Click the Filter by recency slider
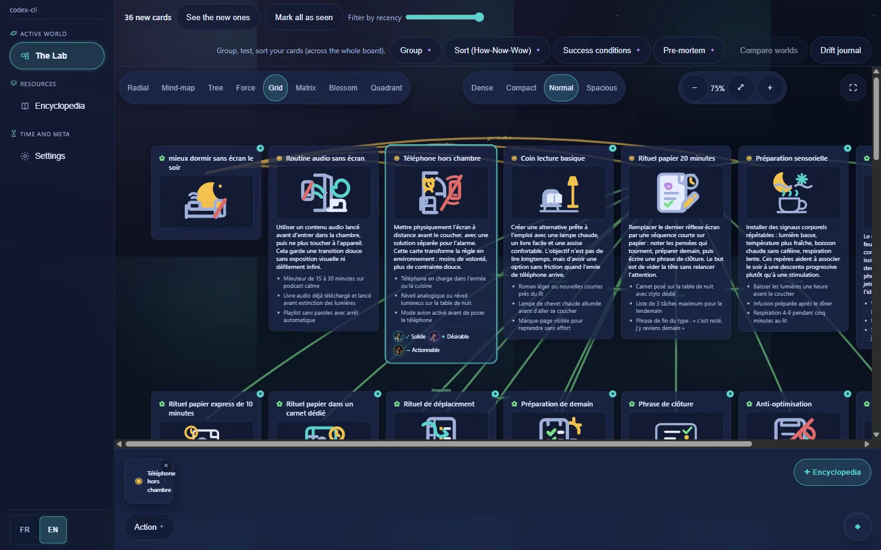The image size is (881, 550). point(445,17)
